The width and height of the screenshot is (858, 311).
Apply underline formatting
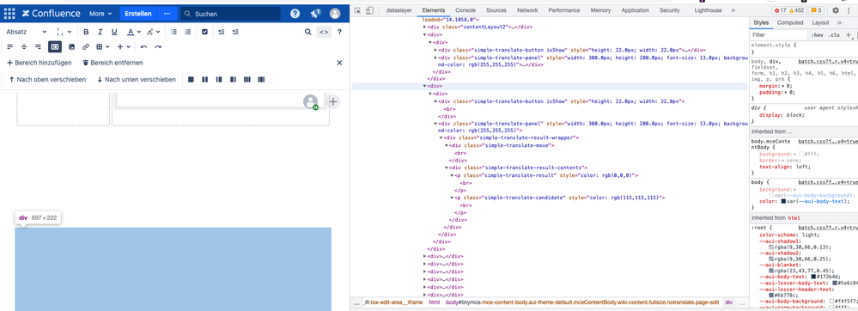[114, 33]
